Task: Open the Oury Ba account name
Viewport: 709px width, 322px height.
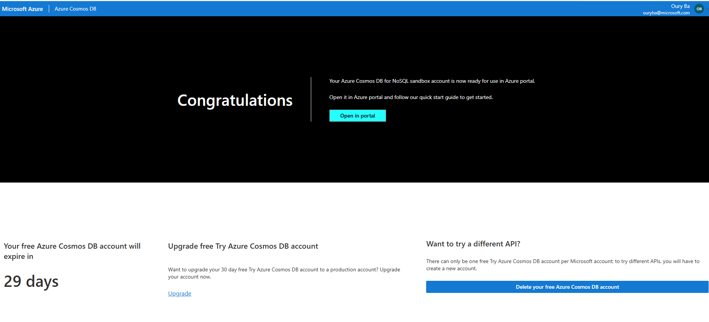Action: click(680, 6)
